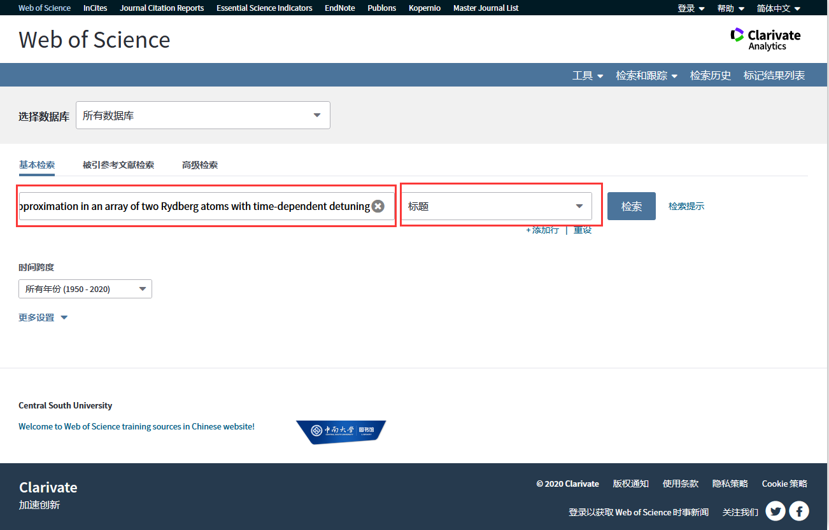This screenshot has height=530, width=829.
Task: Open Publons from the top bar
Action: pyautogui.click(x=382, y=8)
